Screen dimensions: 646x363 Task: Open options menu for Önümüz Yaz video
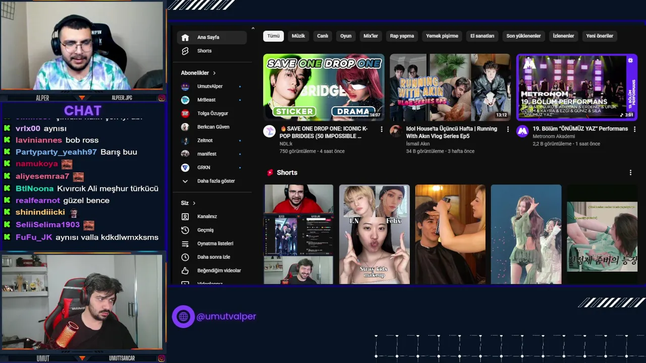point(634,130)
